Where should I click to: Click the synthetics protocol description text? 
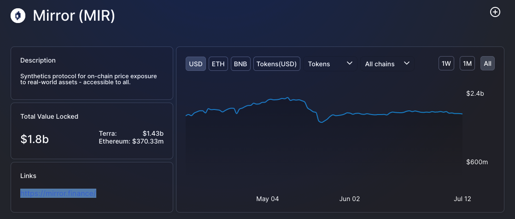point(89,79)
